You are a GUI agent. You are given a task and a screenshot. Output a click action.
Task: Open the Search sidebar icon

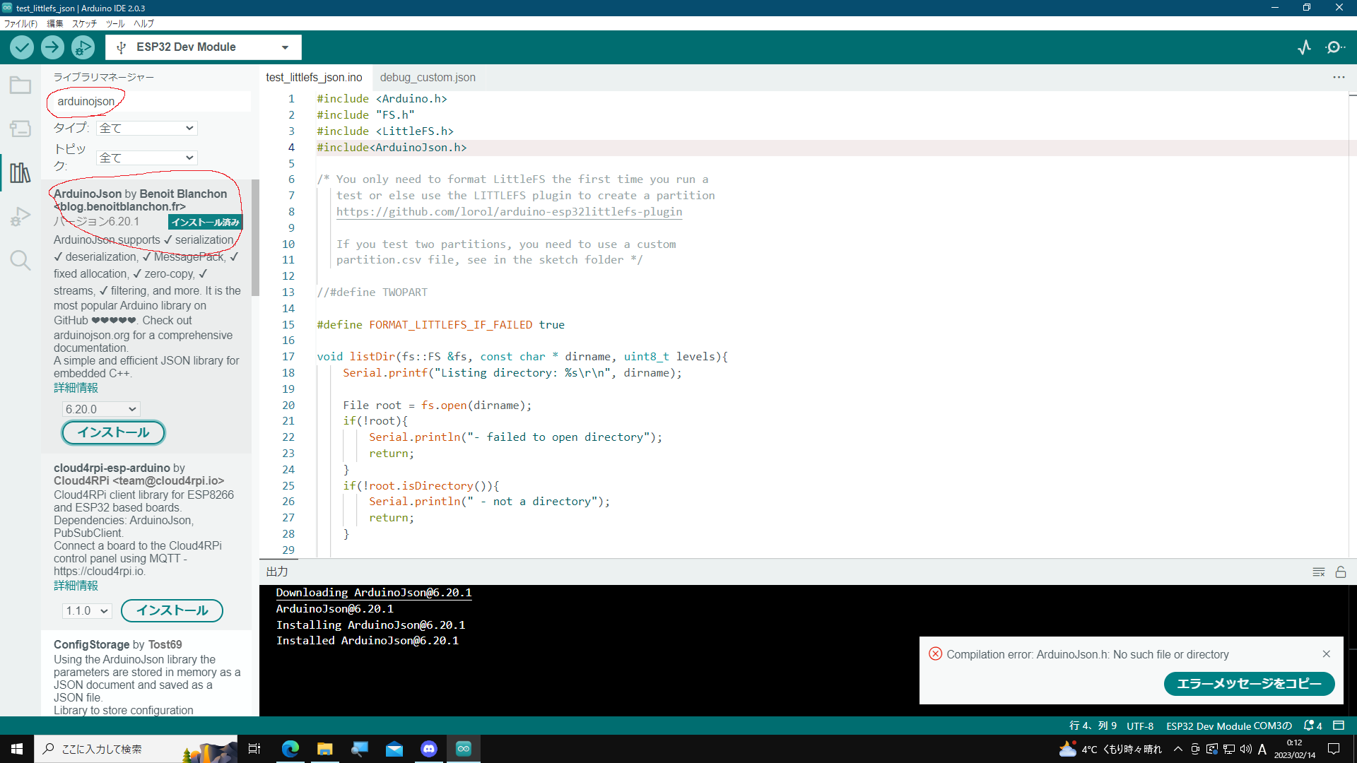click(20, 260)
